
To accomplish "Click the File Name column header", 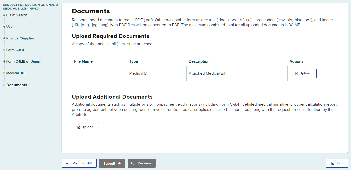I will point(83,61).
